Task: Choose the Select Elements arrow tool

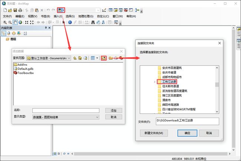Action: coord(64,22)
